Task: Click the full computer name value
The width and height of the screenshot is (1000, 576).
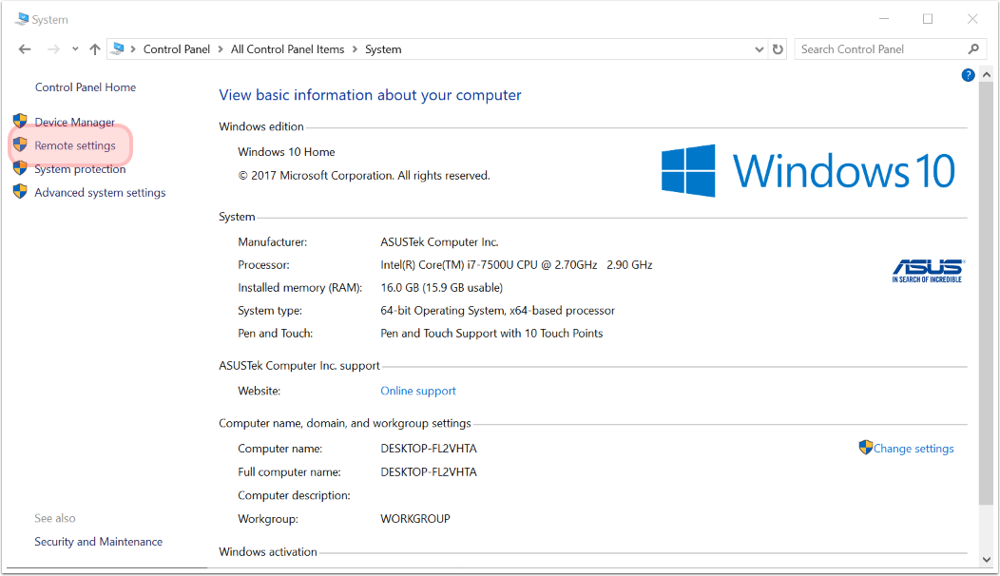Action: pyautogui.click(x=429, y=472)
